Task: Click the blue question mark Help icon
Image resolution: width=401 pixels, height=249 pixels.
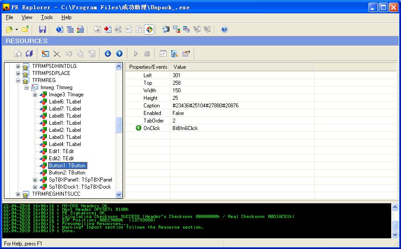Action: pyautogui.click(x=224, y=30)
